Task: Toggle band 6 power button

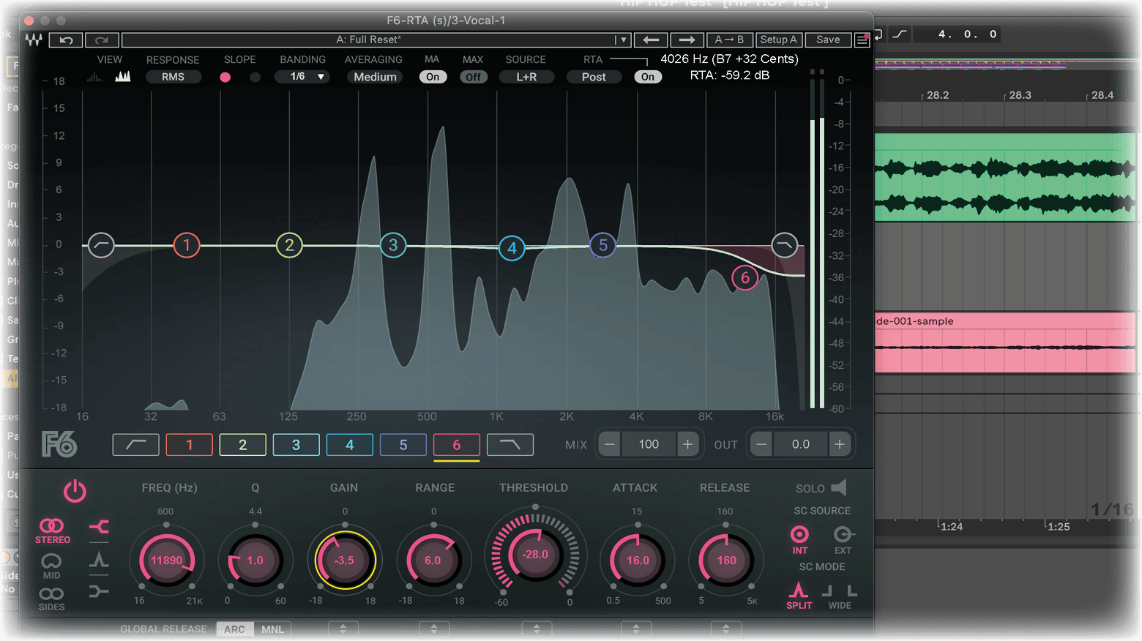Action: 75,491
